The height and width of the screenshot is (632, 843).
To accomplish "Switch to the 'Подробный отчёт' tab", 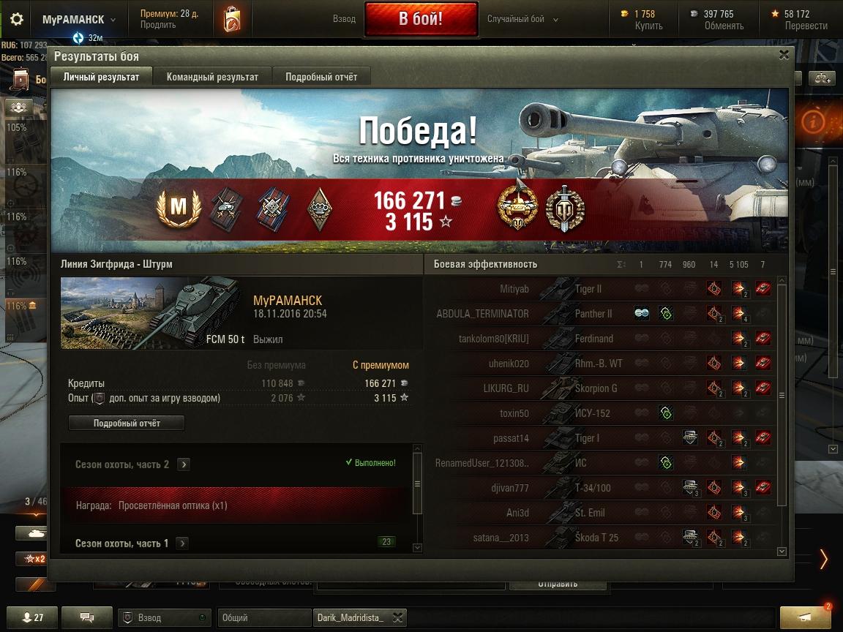I will tap(321, 77).
